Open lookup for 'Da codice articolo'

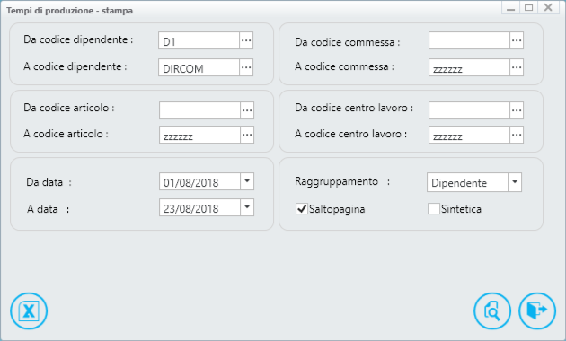[247, 110]
